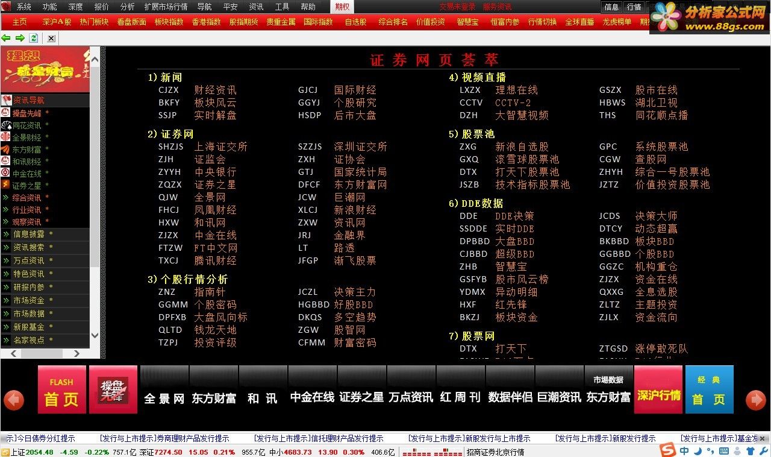The height and width of the screenshot is (457, 771).
Task: Click the 全景财经 sidebar icon
Action: coord(5,137)
